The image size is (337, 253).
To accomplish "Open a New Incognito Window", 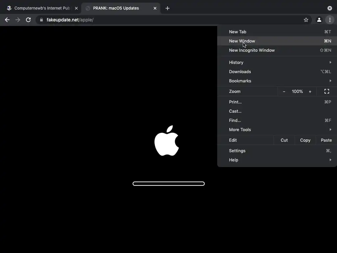I will point(277,50).
